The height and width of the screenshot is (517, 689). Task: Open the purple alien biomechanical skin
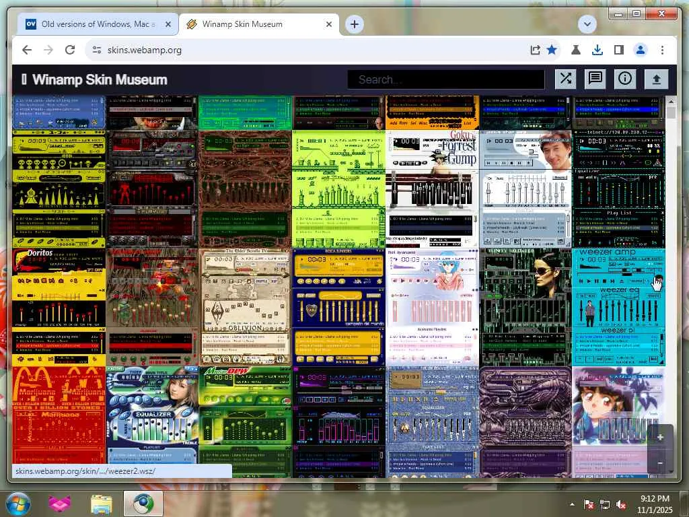(x=525, y=421)
